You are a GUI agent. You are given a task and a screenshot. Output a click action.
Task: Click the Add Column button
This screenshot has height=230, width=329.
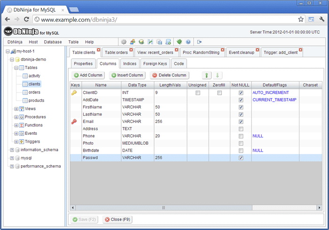(88, 75)
